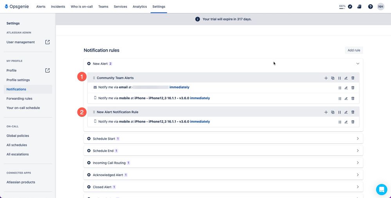Open the Alerts tab
Screen dimensions: 391x198
tap(41, 7)
